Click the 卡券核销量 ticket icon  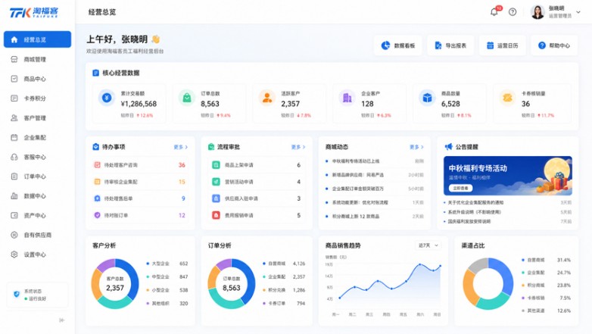coord(507,98)
